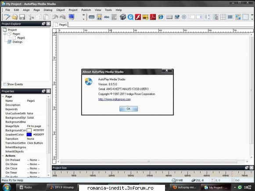This screenshot has height=191, width=255.
Task: Select Dialogs in Project Explorer tree
Action: pyautogui.click(x=18, y=42)
